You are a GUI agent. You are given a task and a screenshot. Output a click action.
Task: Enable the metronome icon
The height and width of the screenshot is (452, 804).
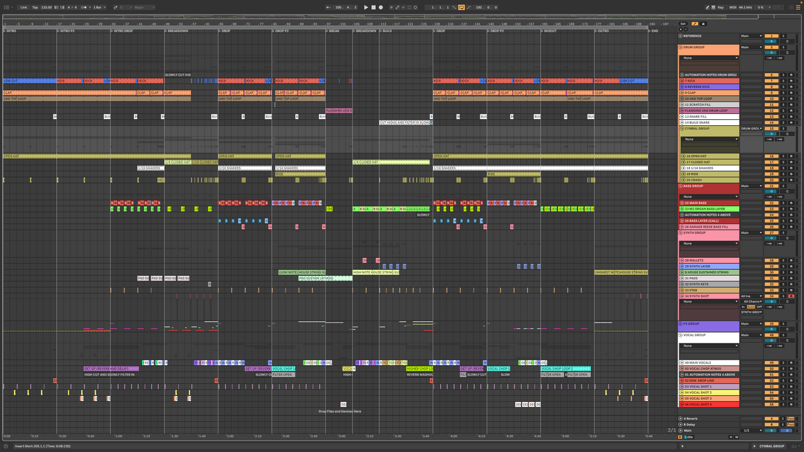(84, 7)
